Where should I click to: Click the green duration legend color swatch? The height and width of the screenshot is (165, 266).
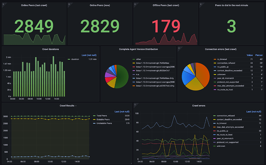(69, 59)
